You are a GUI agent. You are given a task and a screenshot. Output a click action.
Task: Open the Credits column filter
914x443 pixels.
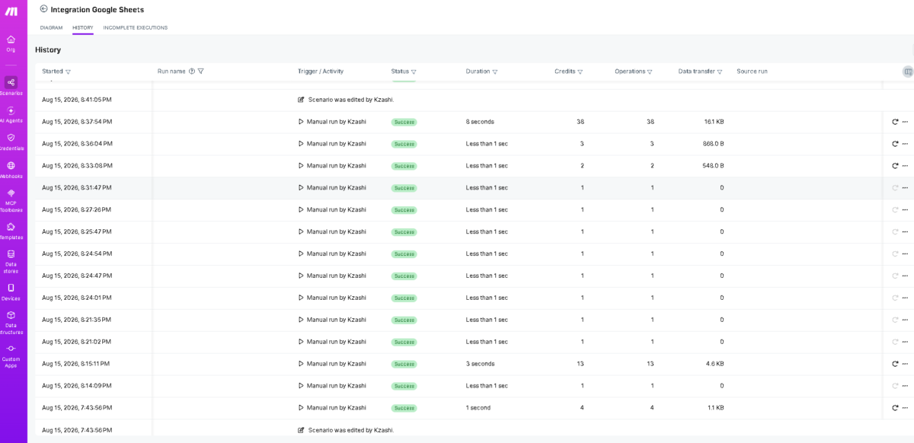click(x=580, y=72)
